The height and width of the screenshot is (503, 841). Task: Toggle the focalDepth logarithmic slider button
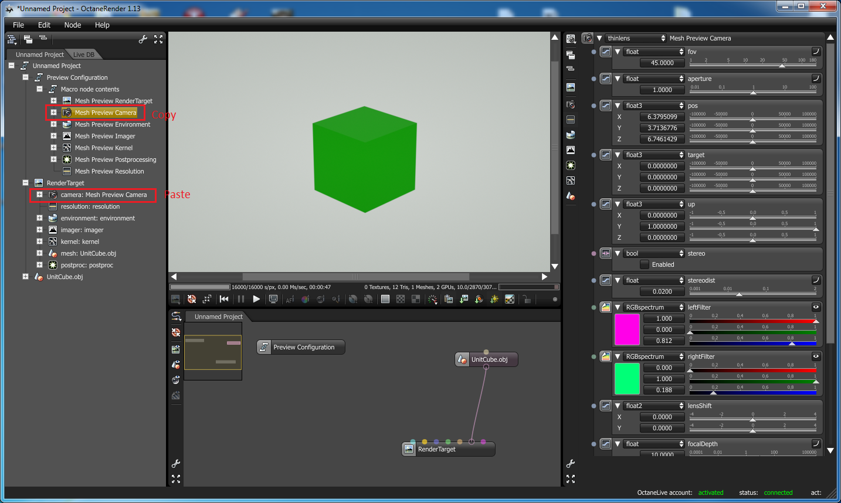click(815, 444)
